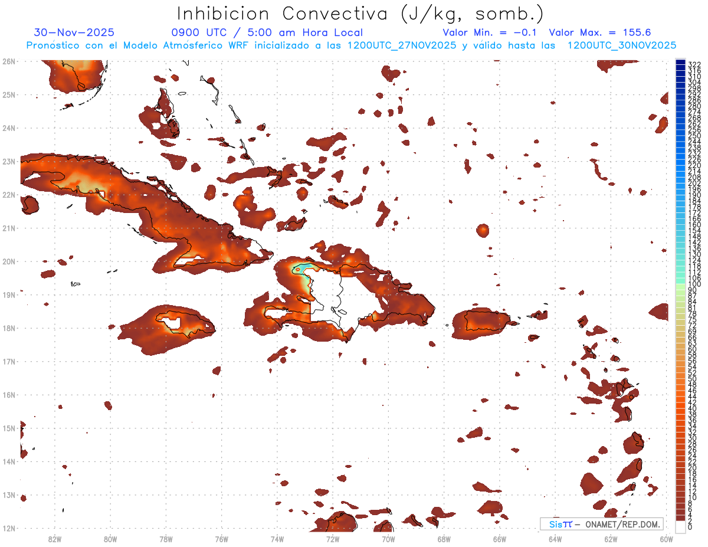Click the '60W' longitude label

click(x=667, y=539)
